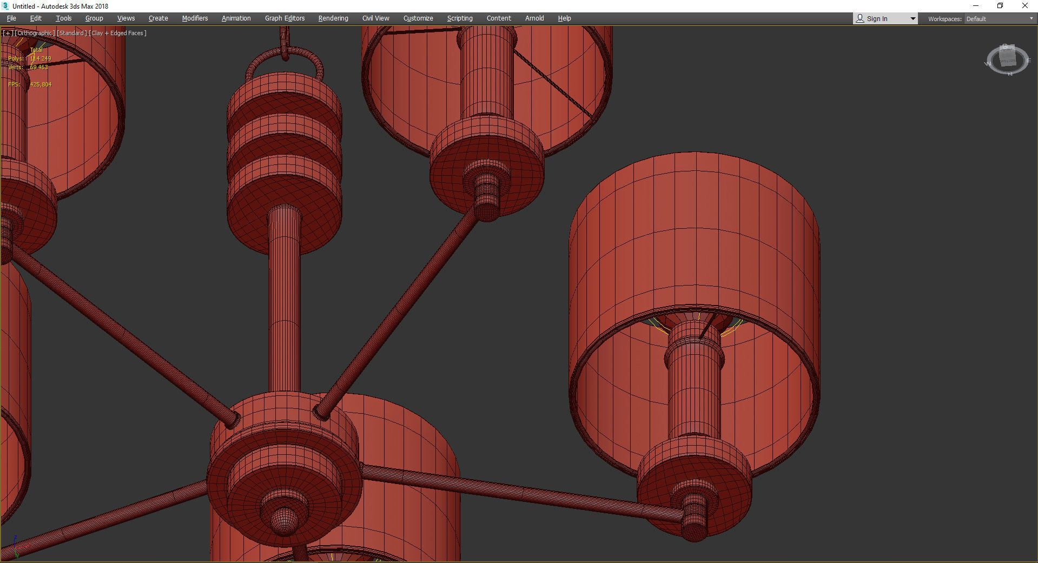1038x563 pixels.
Task: Open the Graph Editors menu
Action: pos(285,18)
